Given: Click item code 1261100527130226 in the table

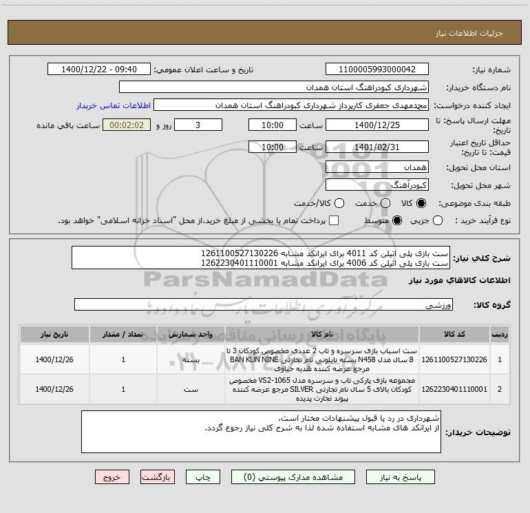Looking at the screenshot, I should tap(454, 359).
